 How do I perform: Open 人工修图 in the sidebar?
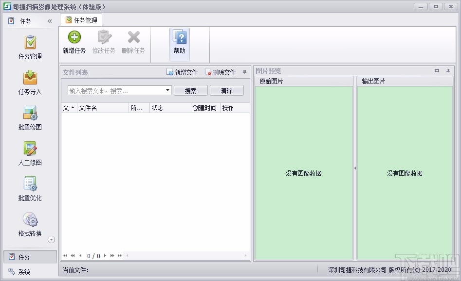click(30, 154)
